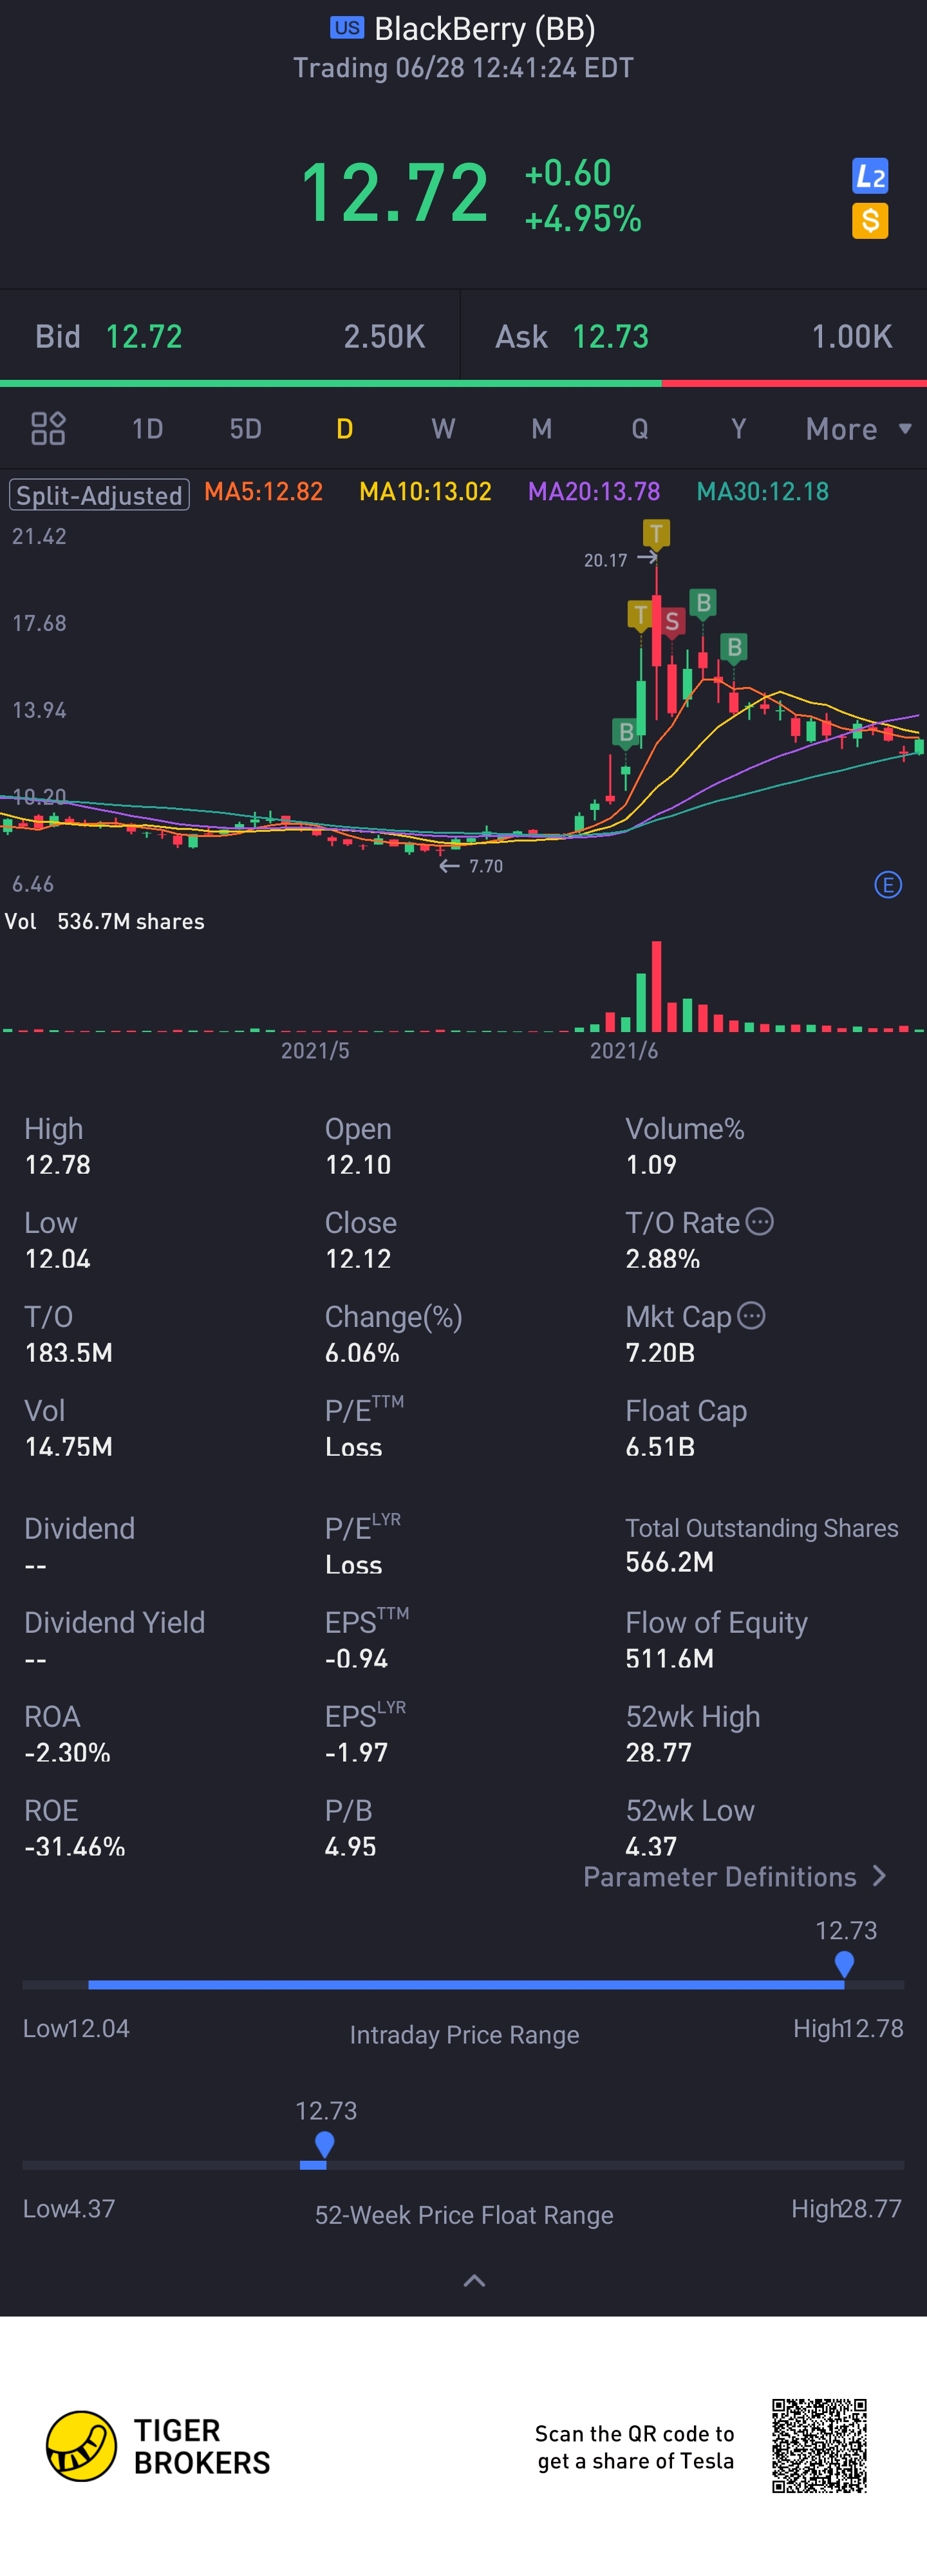
Task: Expand the More timeframes dropdown
Action: coord(858,429)
